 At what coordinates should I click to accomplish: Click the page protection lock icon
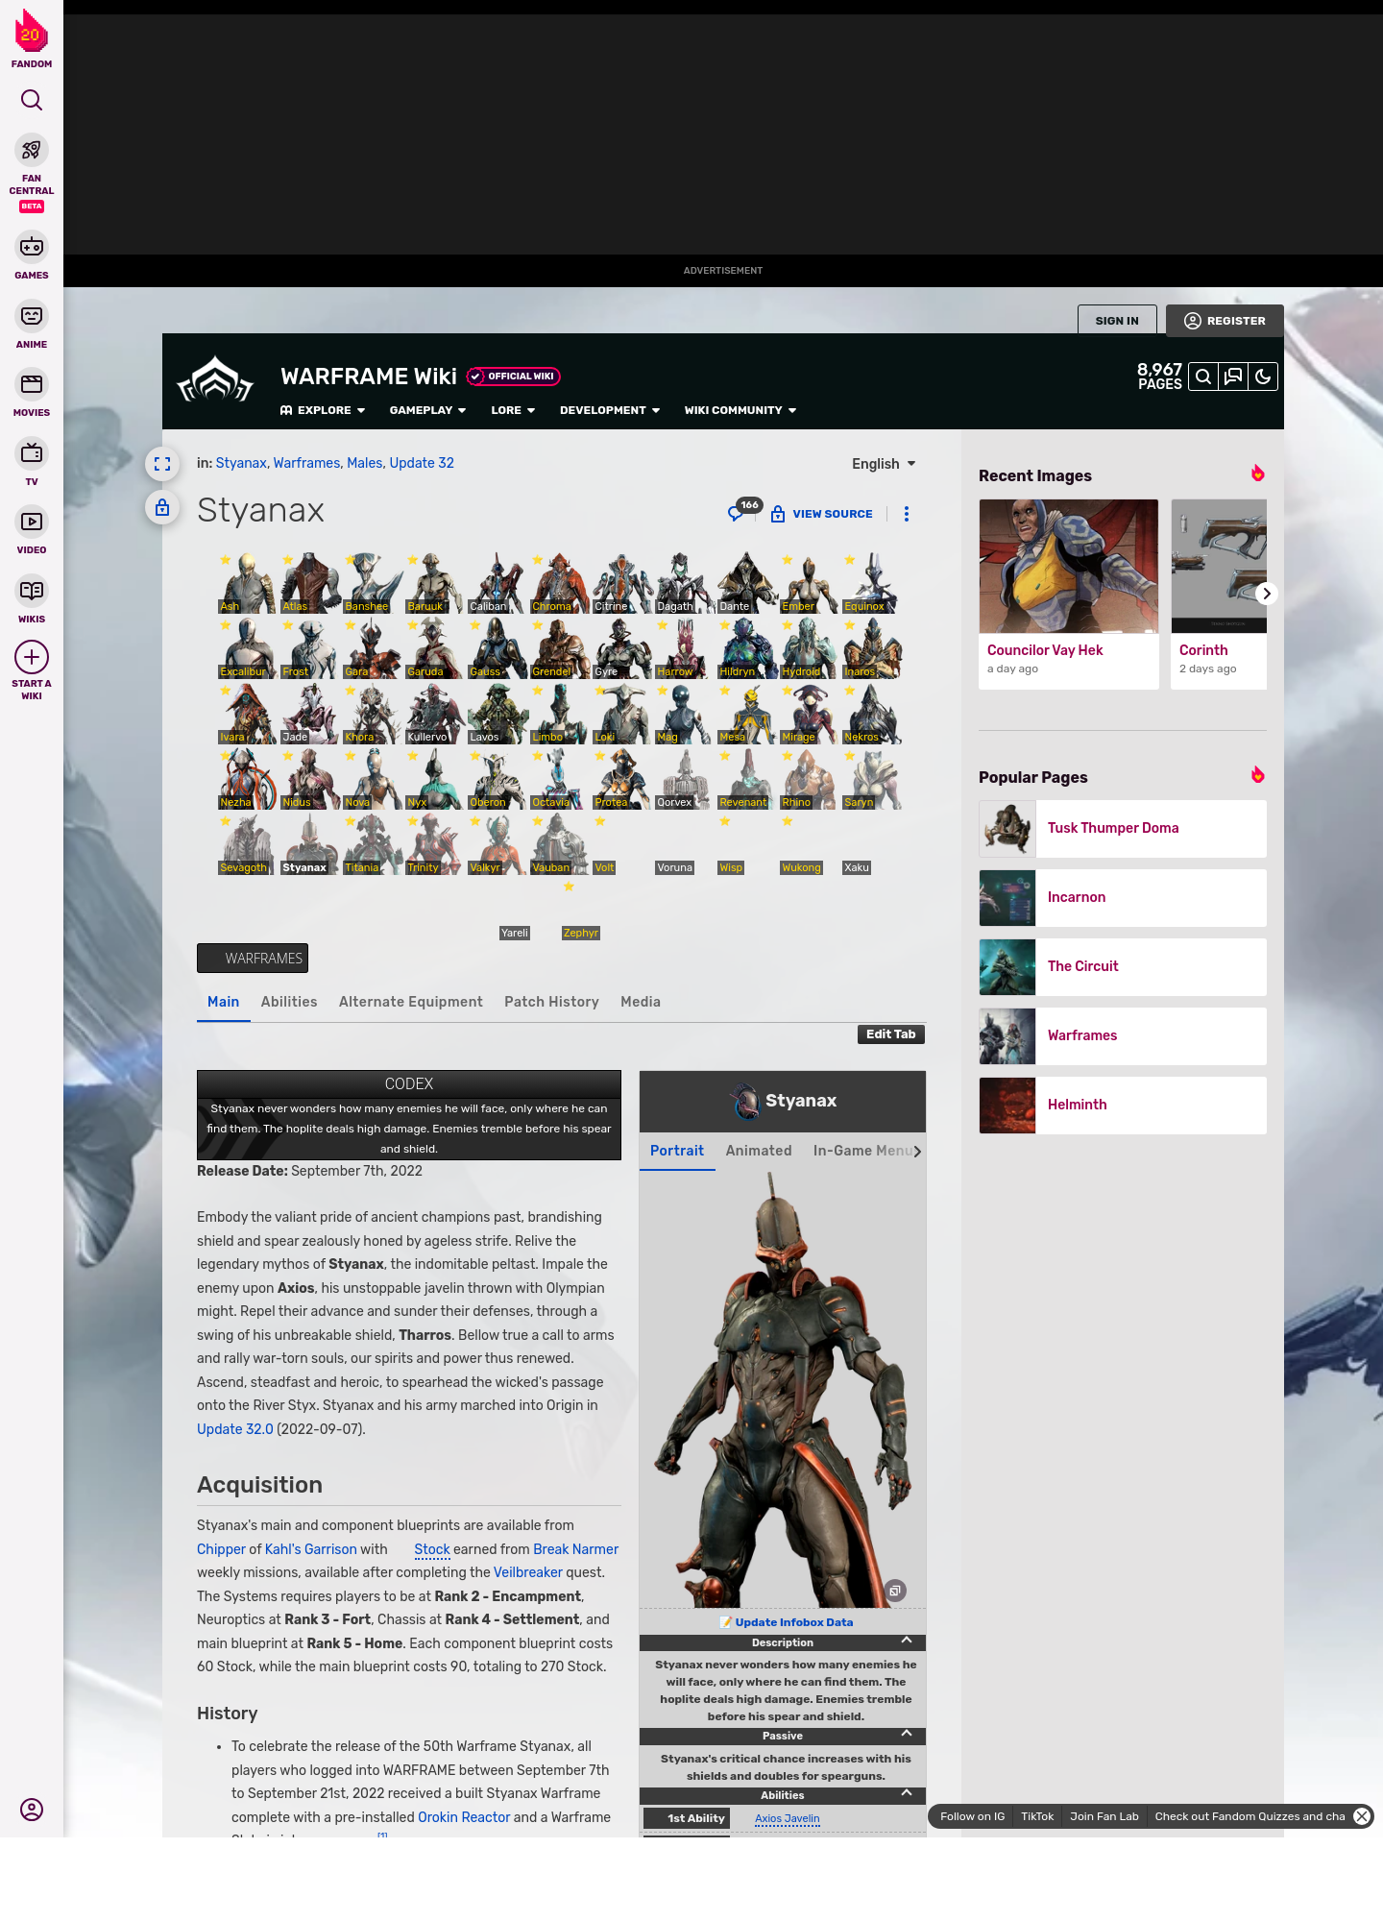(x=162, y=507)
